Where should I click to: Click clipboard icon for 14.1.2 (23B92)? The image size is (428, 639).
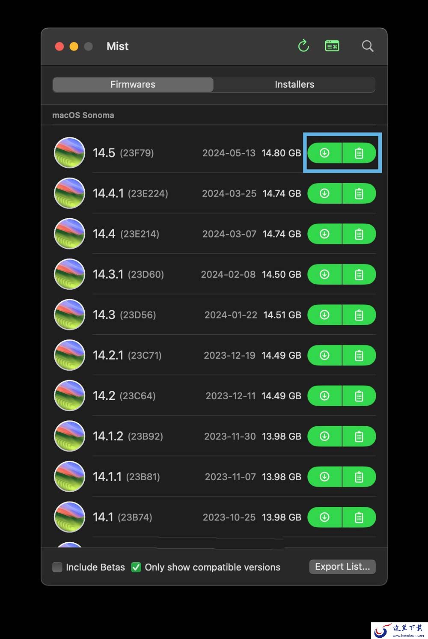(x=359, y=436)
